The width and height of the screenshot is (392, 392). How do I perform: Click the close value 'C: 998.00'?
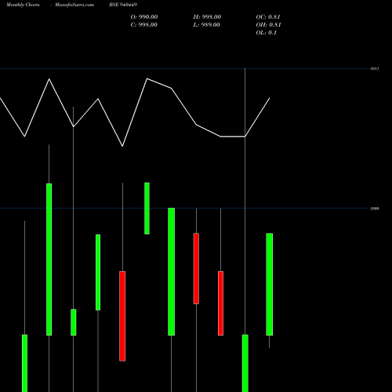(143, 25)
